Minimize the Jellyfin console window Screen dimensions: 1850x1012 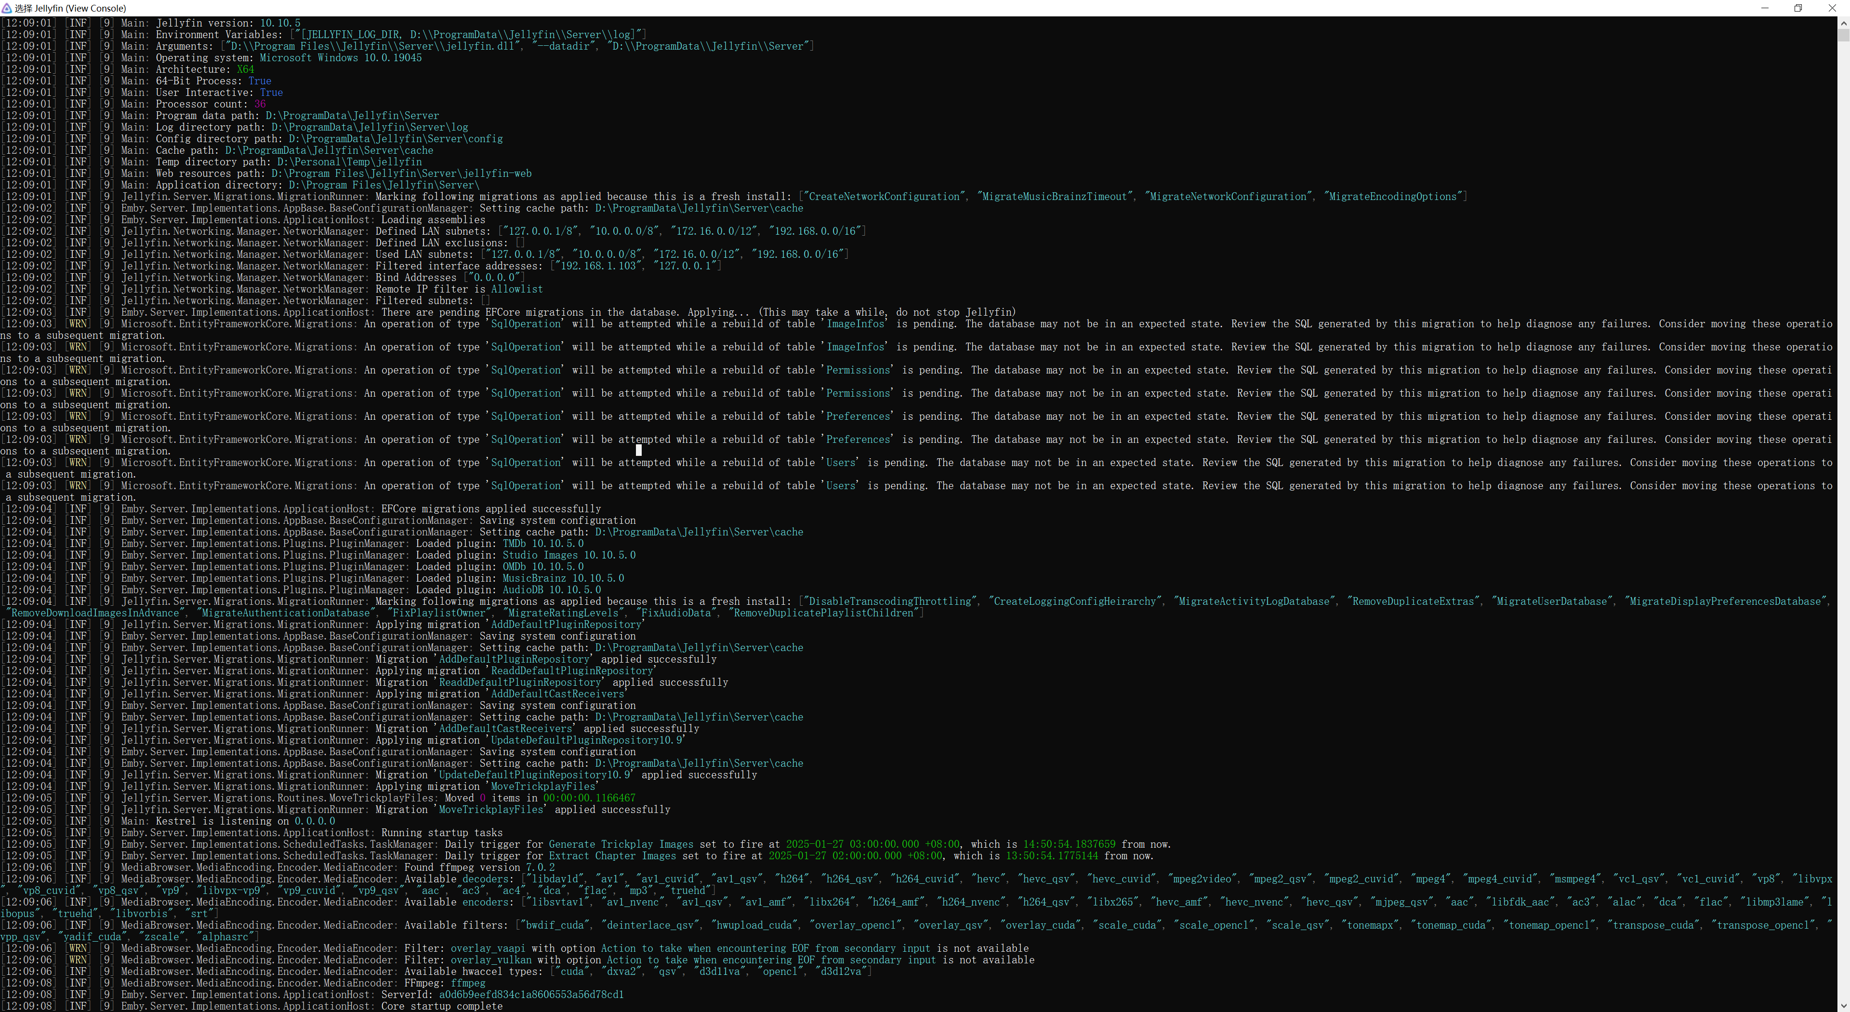(x=1765, y=8)
